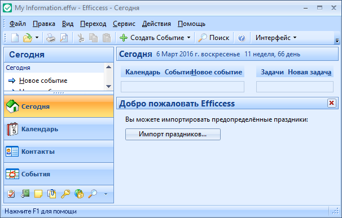
Task: Click the Copy toolbar icon
Action: coord(93,38)
